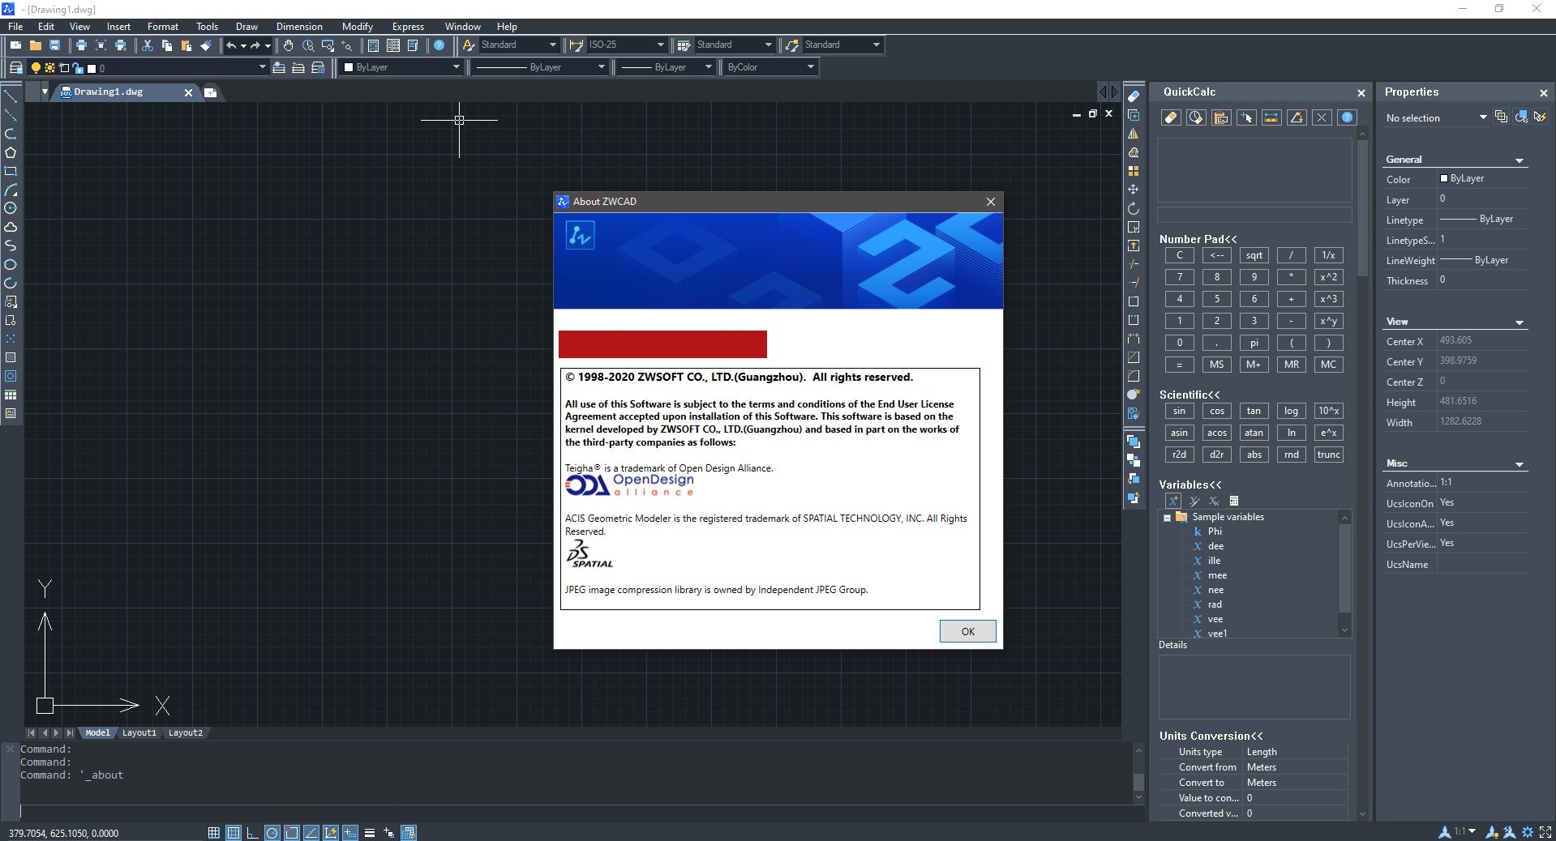Collapse the View section in Properties
This screenshot has width=1556, height=841.
1520,322
